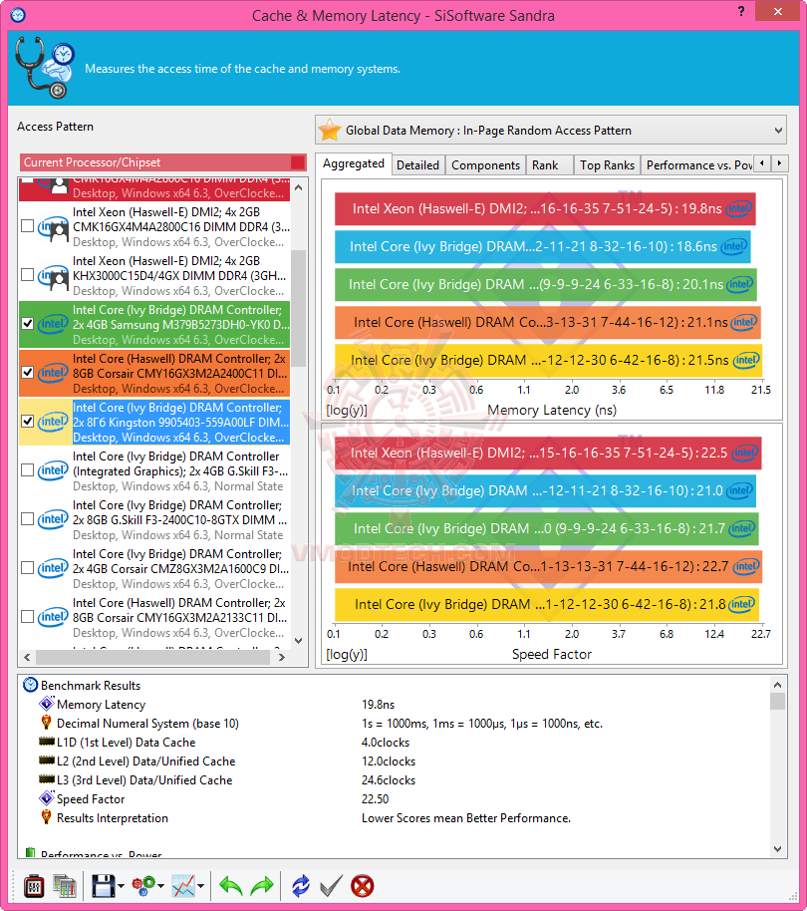Click the chip icon beside L2 Data/Unified Cache
This screenshot has width=807, height=911.
click(47, 759)
